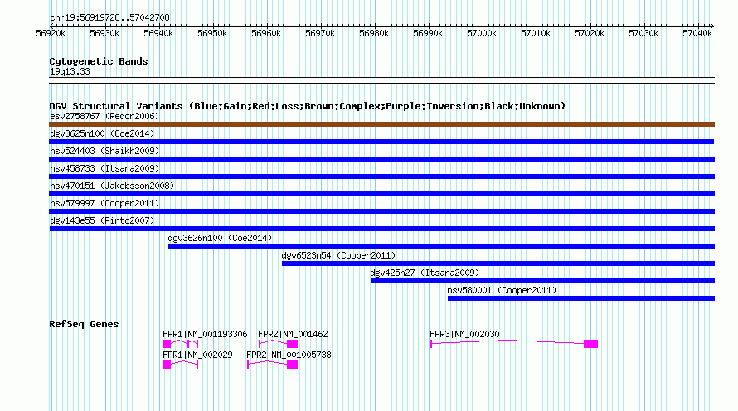Click the 56990k ruler position
The image size is (738, 411).
[428, 33]
